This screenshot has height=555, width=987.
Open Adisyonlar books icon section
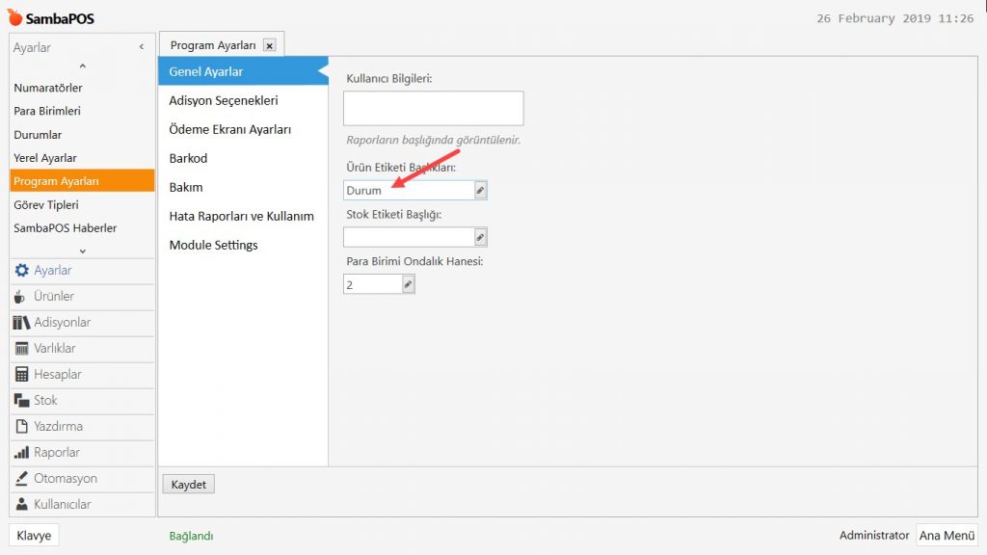tap(21, 323)
